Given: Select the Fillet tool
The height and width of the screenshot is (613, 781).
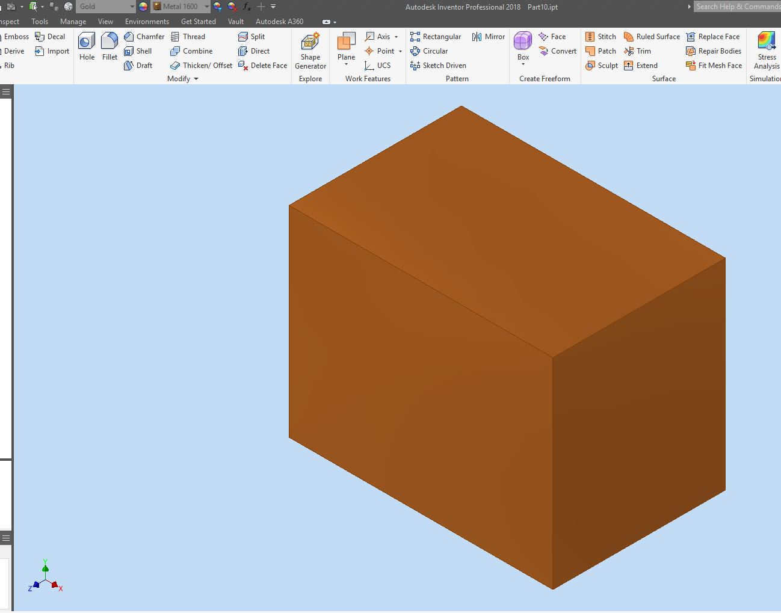Looking at the screenshot, I should tap(110, 46).
